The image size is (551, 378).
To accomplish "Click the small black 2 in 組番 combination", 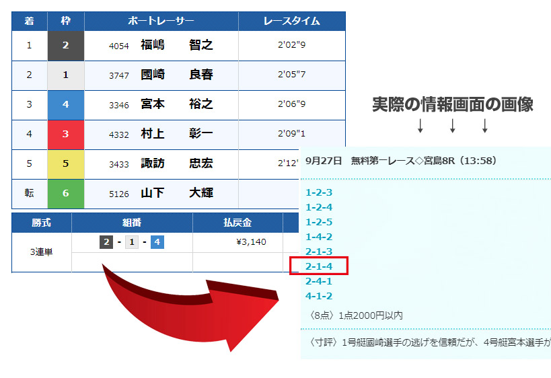I will coord(106,242).
